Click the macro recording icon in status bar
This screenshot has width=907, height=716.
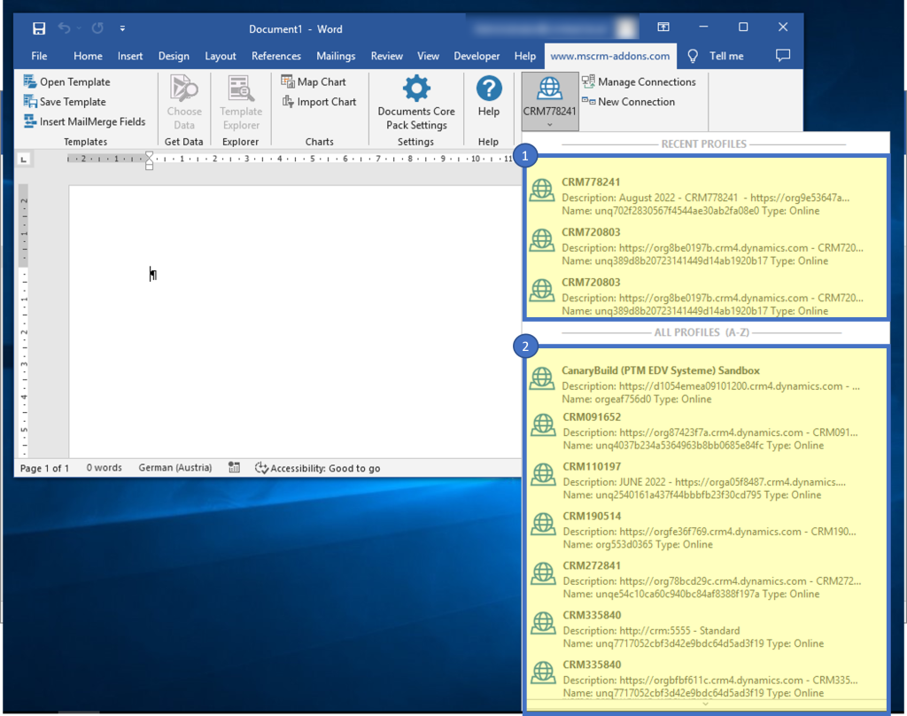pyautogui.click(x=234, y=468)
